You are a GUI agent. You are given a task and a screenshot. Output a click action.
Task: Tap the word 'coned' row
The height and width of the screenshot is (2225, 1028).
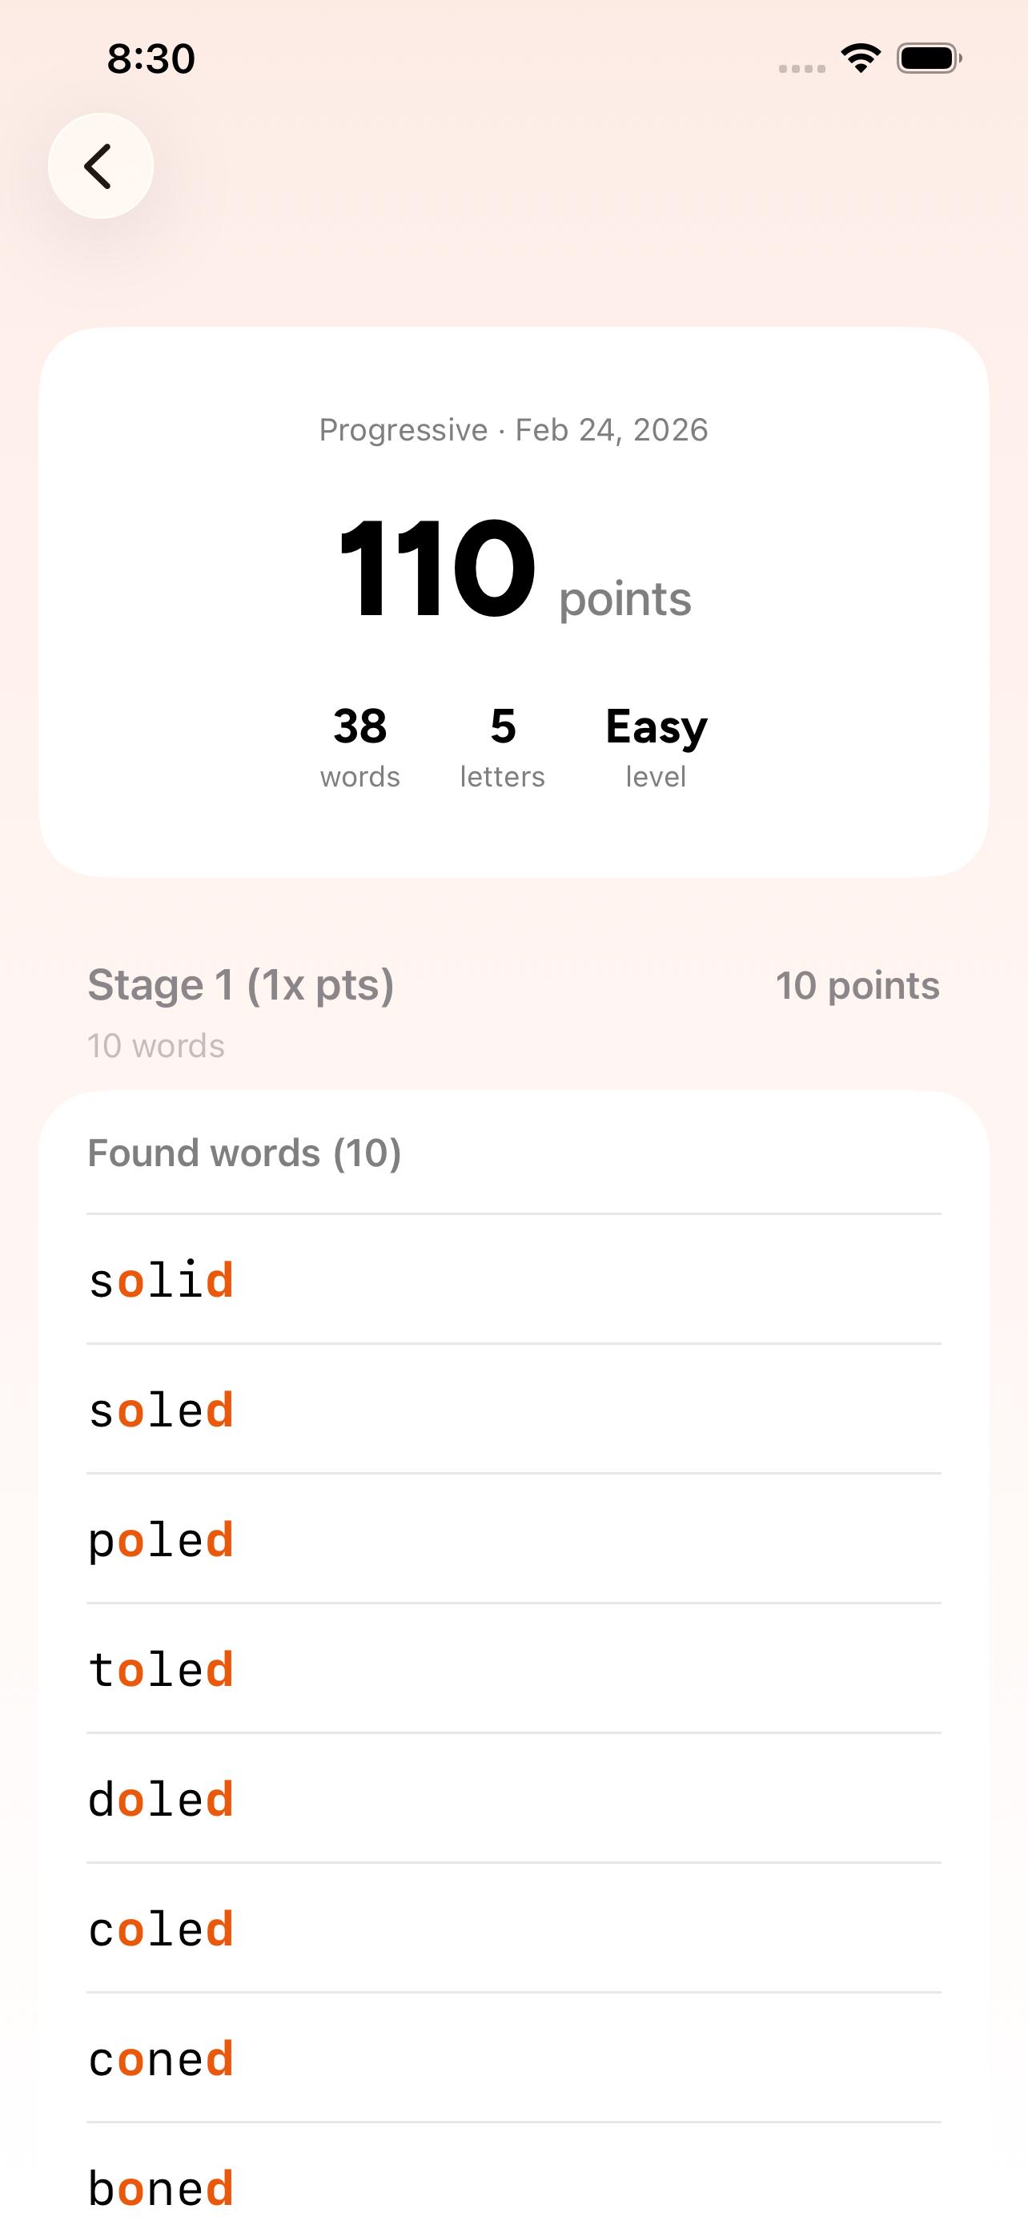tap(161, 2057)
